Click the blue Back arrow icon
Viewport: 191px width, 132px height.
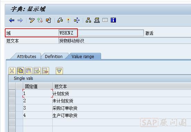pos(12,20)
